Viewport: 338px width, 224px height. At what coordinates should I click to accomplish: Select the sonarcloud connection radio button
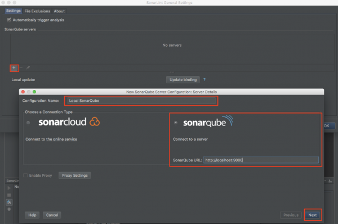pyautogui.click(x=28, y=123)
